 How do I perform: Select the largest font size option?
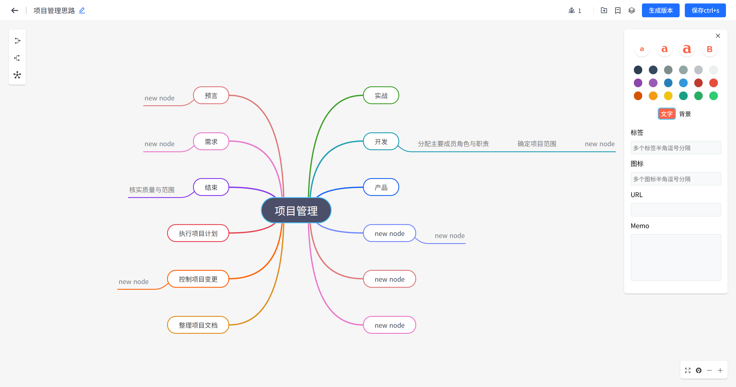(x=687, y=49)
